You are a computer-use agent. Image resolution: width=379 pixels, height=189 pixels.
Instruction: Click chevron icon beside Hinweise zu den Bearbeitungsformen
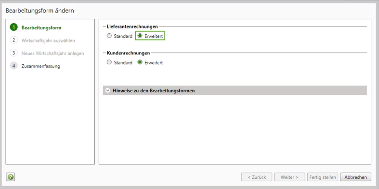click(108, 91)
